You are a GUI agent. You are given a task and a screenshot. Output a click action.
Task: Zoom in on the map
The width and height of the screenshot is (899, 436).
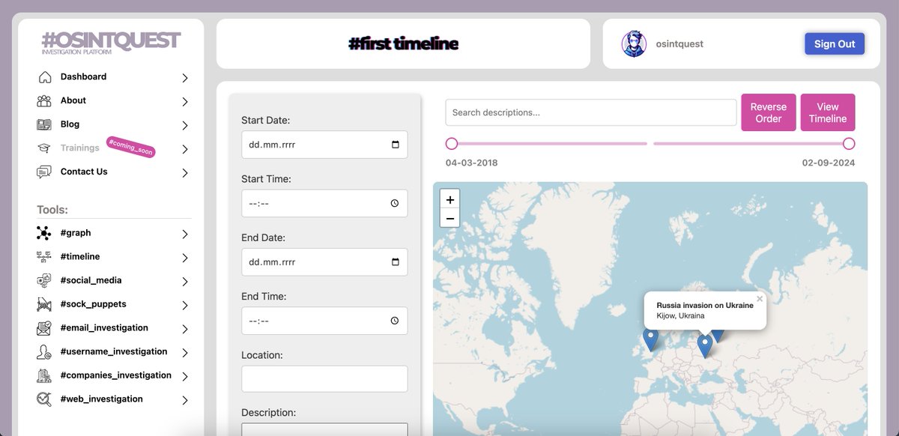tap(449, 200)
